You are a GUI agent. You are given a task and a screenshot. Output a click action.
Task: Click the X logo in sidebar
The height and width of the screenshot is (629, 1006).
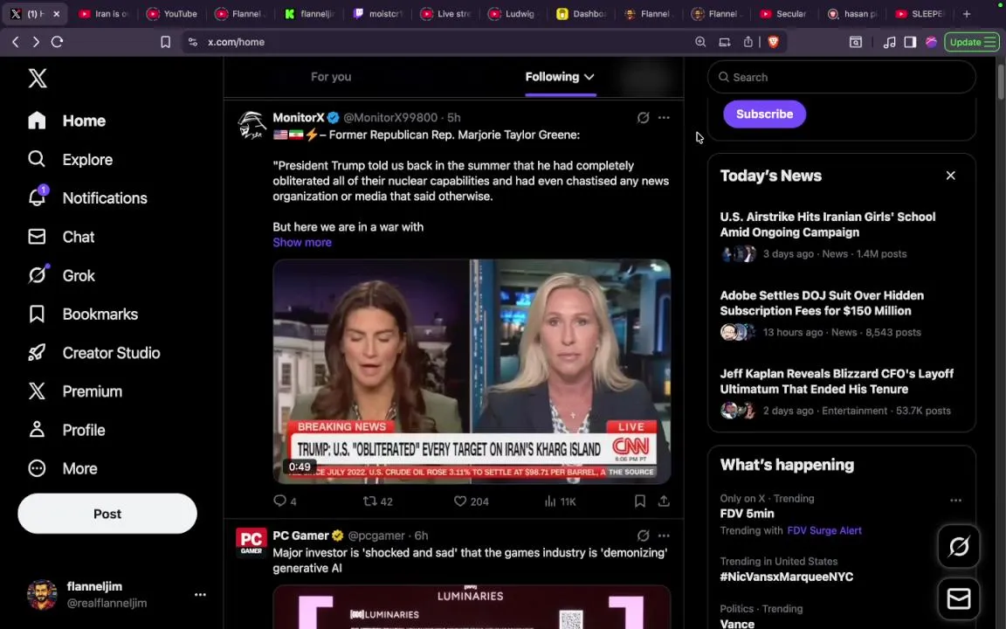pos(38,79)
